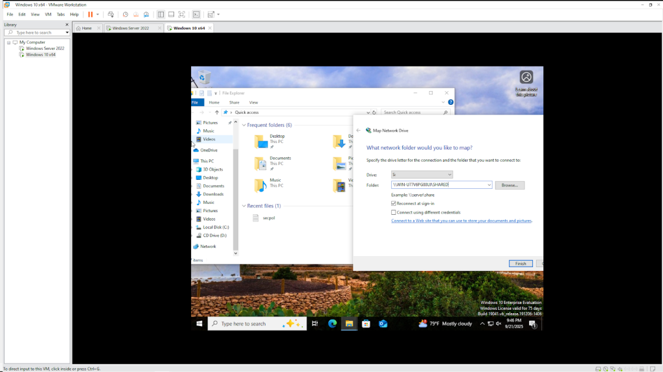663x372 pixels.
Task: Open the VM menu in VMware
Action: pyautogui.click(x=48, y=14)
